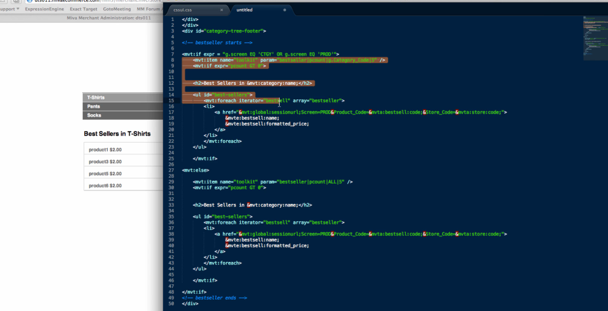Click the highlighted h2 Best Sellers line 12

point(252,83)
